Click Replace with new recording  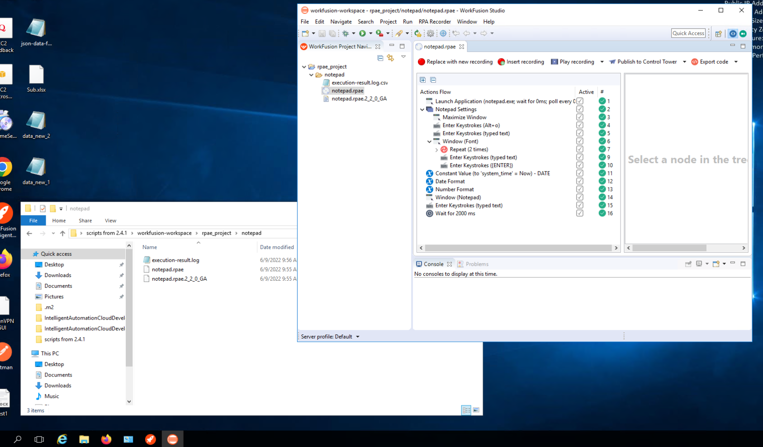pyautogui.click(x=455, y=62)
